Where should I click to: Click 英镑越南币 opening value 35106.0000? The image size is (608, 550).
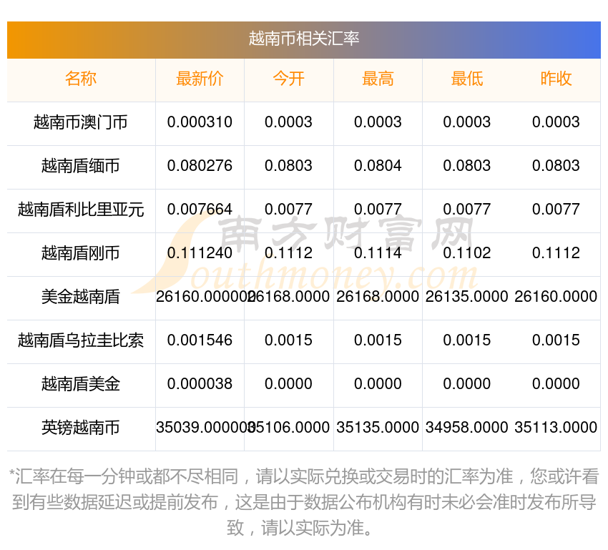click(289, 428)
